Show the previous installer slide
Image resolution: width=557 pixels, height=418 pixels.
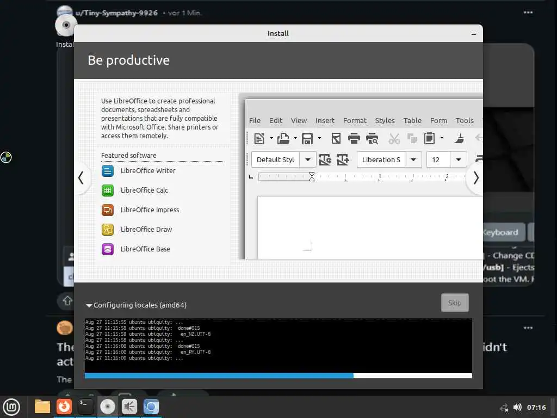pyautogui.click(x=82, y=178)
